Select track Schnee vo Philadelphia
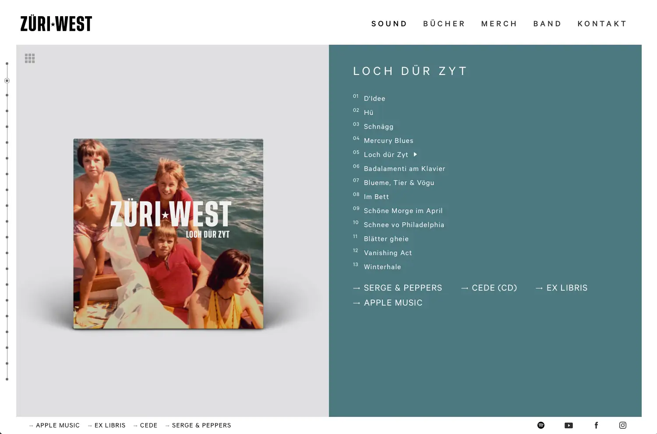 click(x=404, y=225)
